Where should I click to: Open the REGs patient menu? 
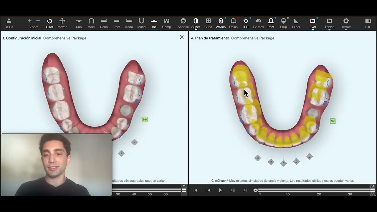click(x=9, y=23)
